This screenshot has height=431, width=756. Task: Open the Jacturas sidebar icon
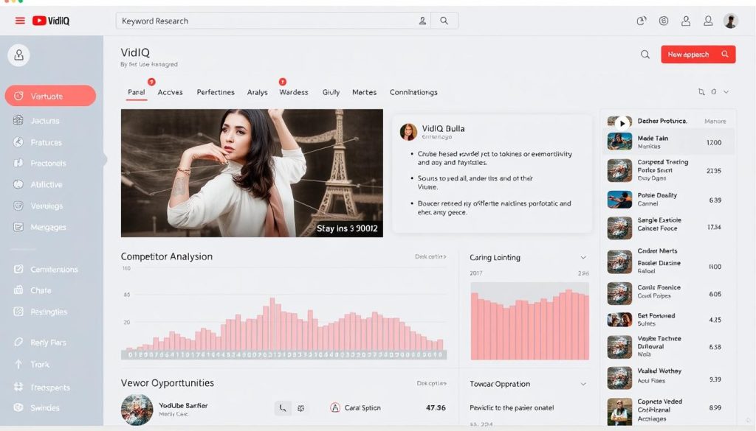pyautogui.click(x=18, y=120)
